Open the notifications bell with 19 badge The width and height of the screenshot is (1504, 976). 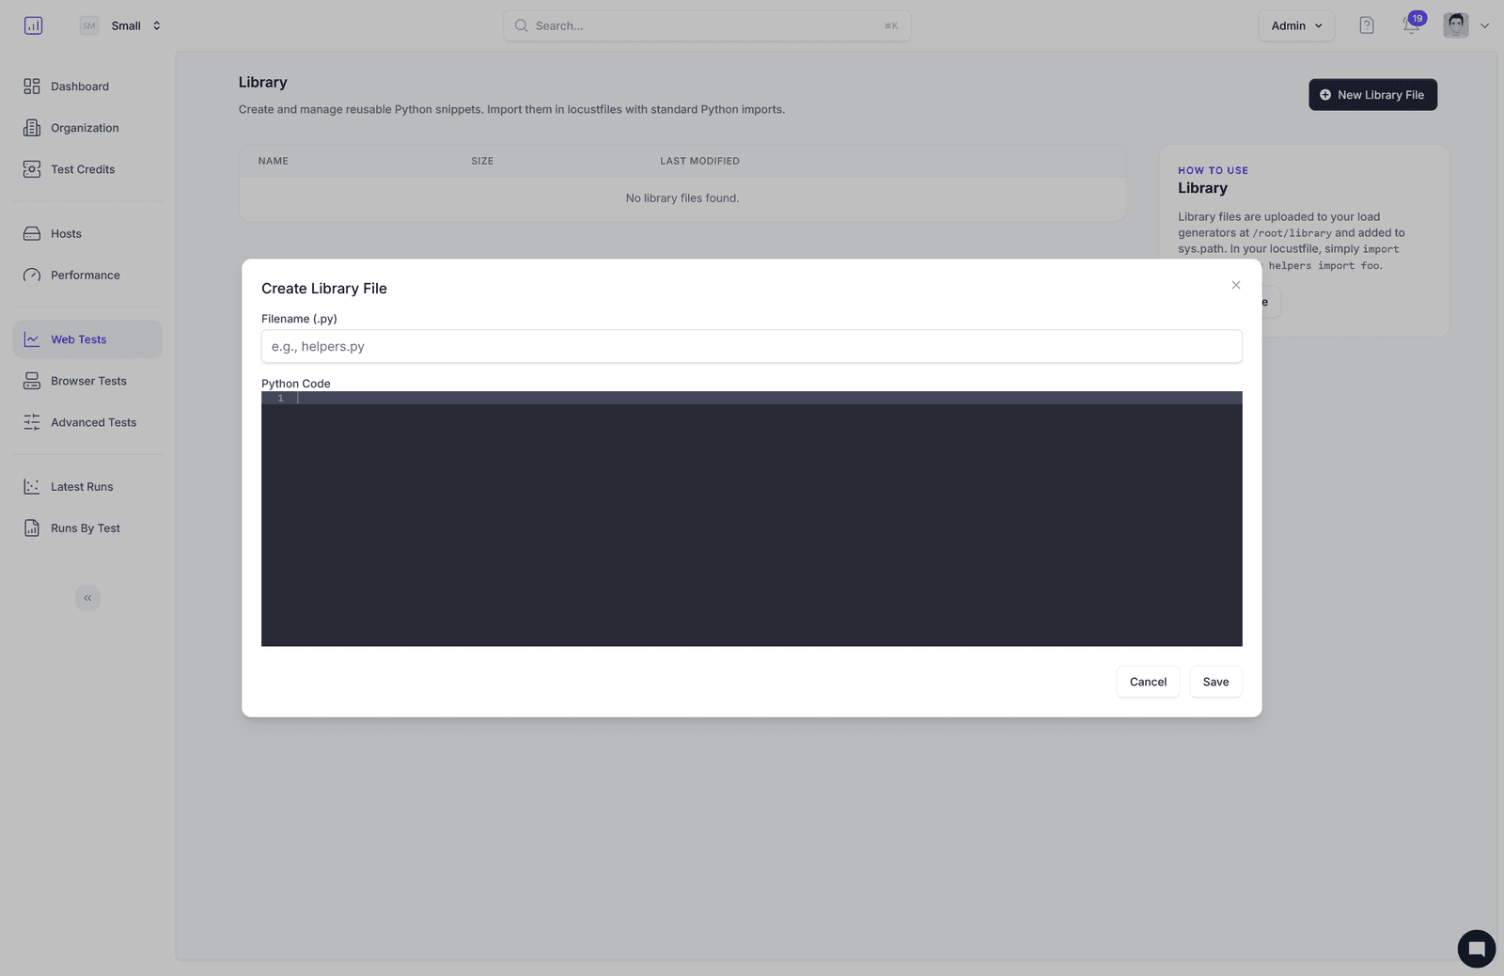(1409, 25)
